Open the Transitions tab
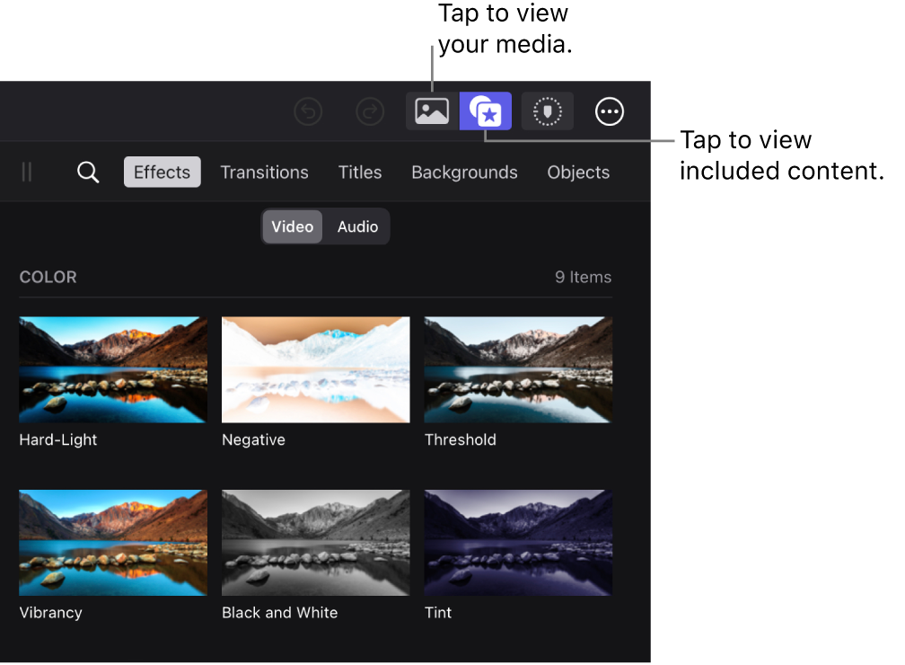Image resolution: width=905 pixels, height=665 pixels. (x=264, y=173)
